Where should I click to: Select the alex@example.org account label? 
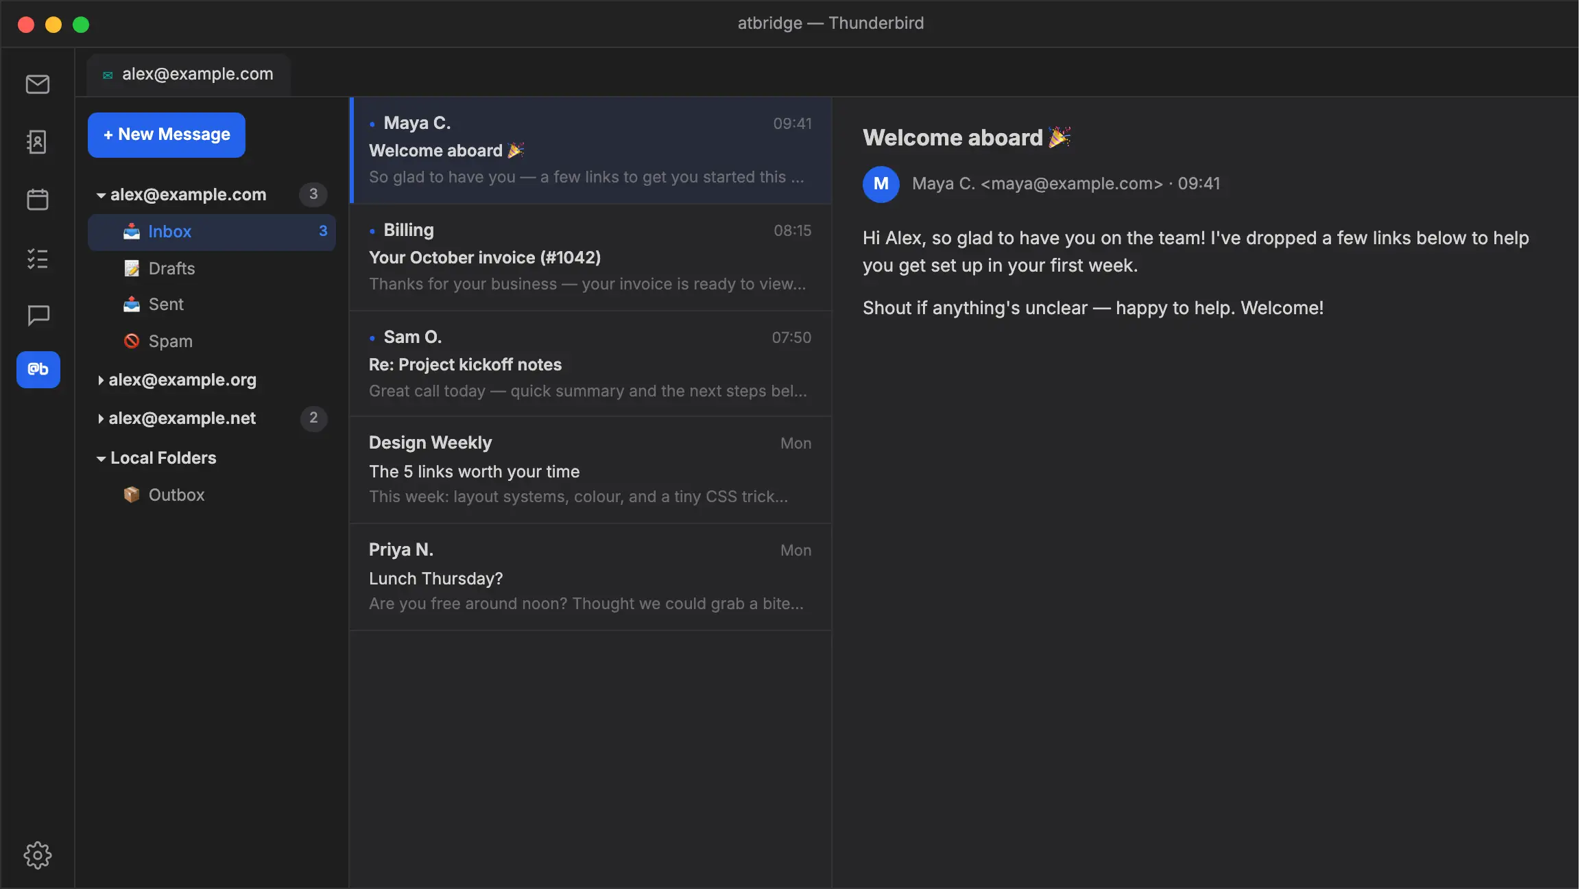(x=182, y=380)
